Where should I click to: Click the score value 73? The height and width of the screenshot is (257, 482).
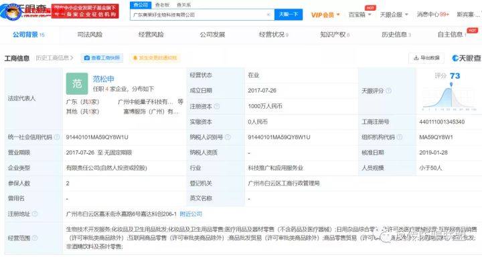click(x=455, y=75)
